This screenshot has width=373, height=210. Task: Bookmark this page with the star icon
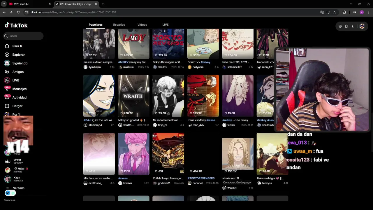(335, 12)
